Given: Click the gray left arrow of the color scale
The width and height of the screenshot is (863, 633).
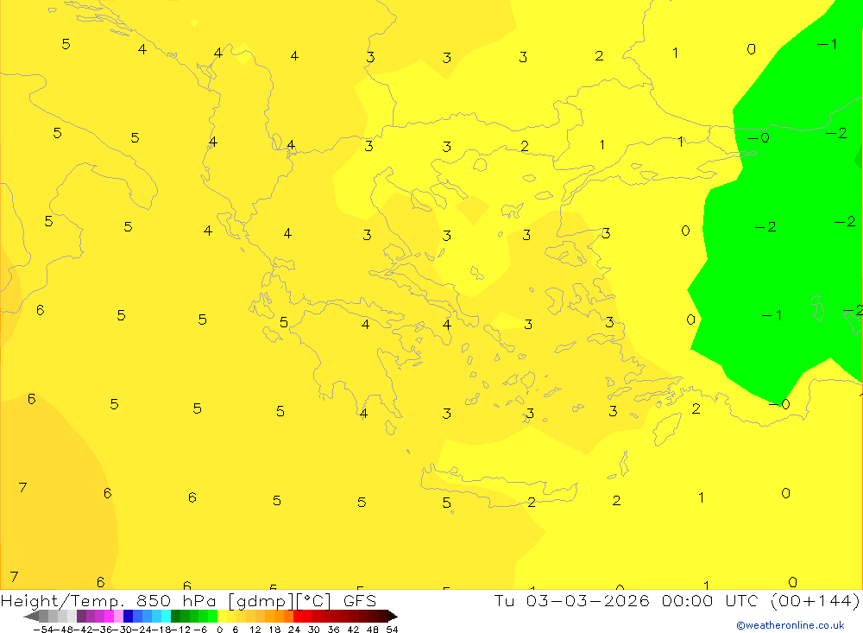Looking at the screenshot, I should pos(31,617).
